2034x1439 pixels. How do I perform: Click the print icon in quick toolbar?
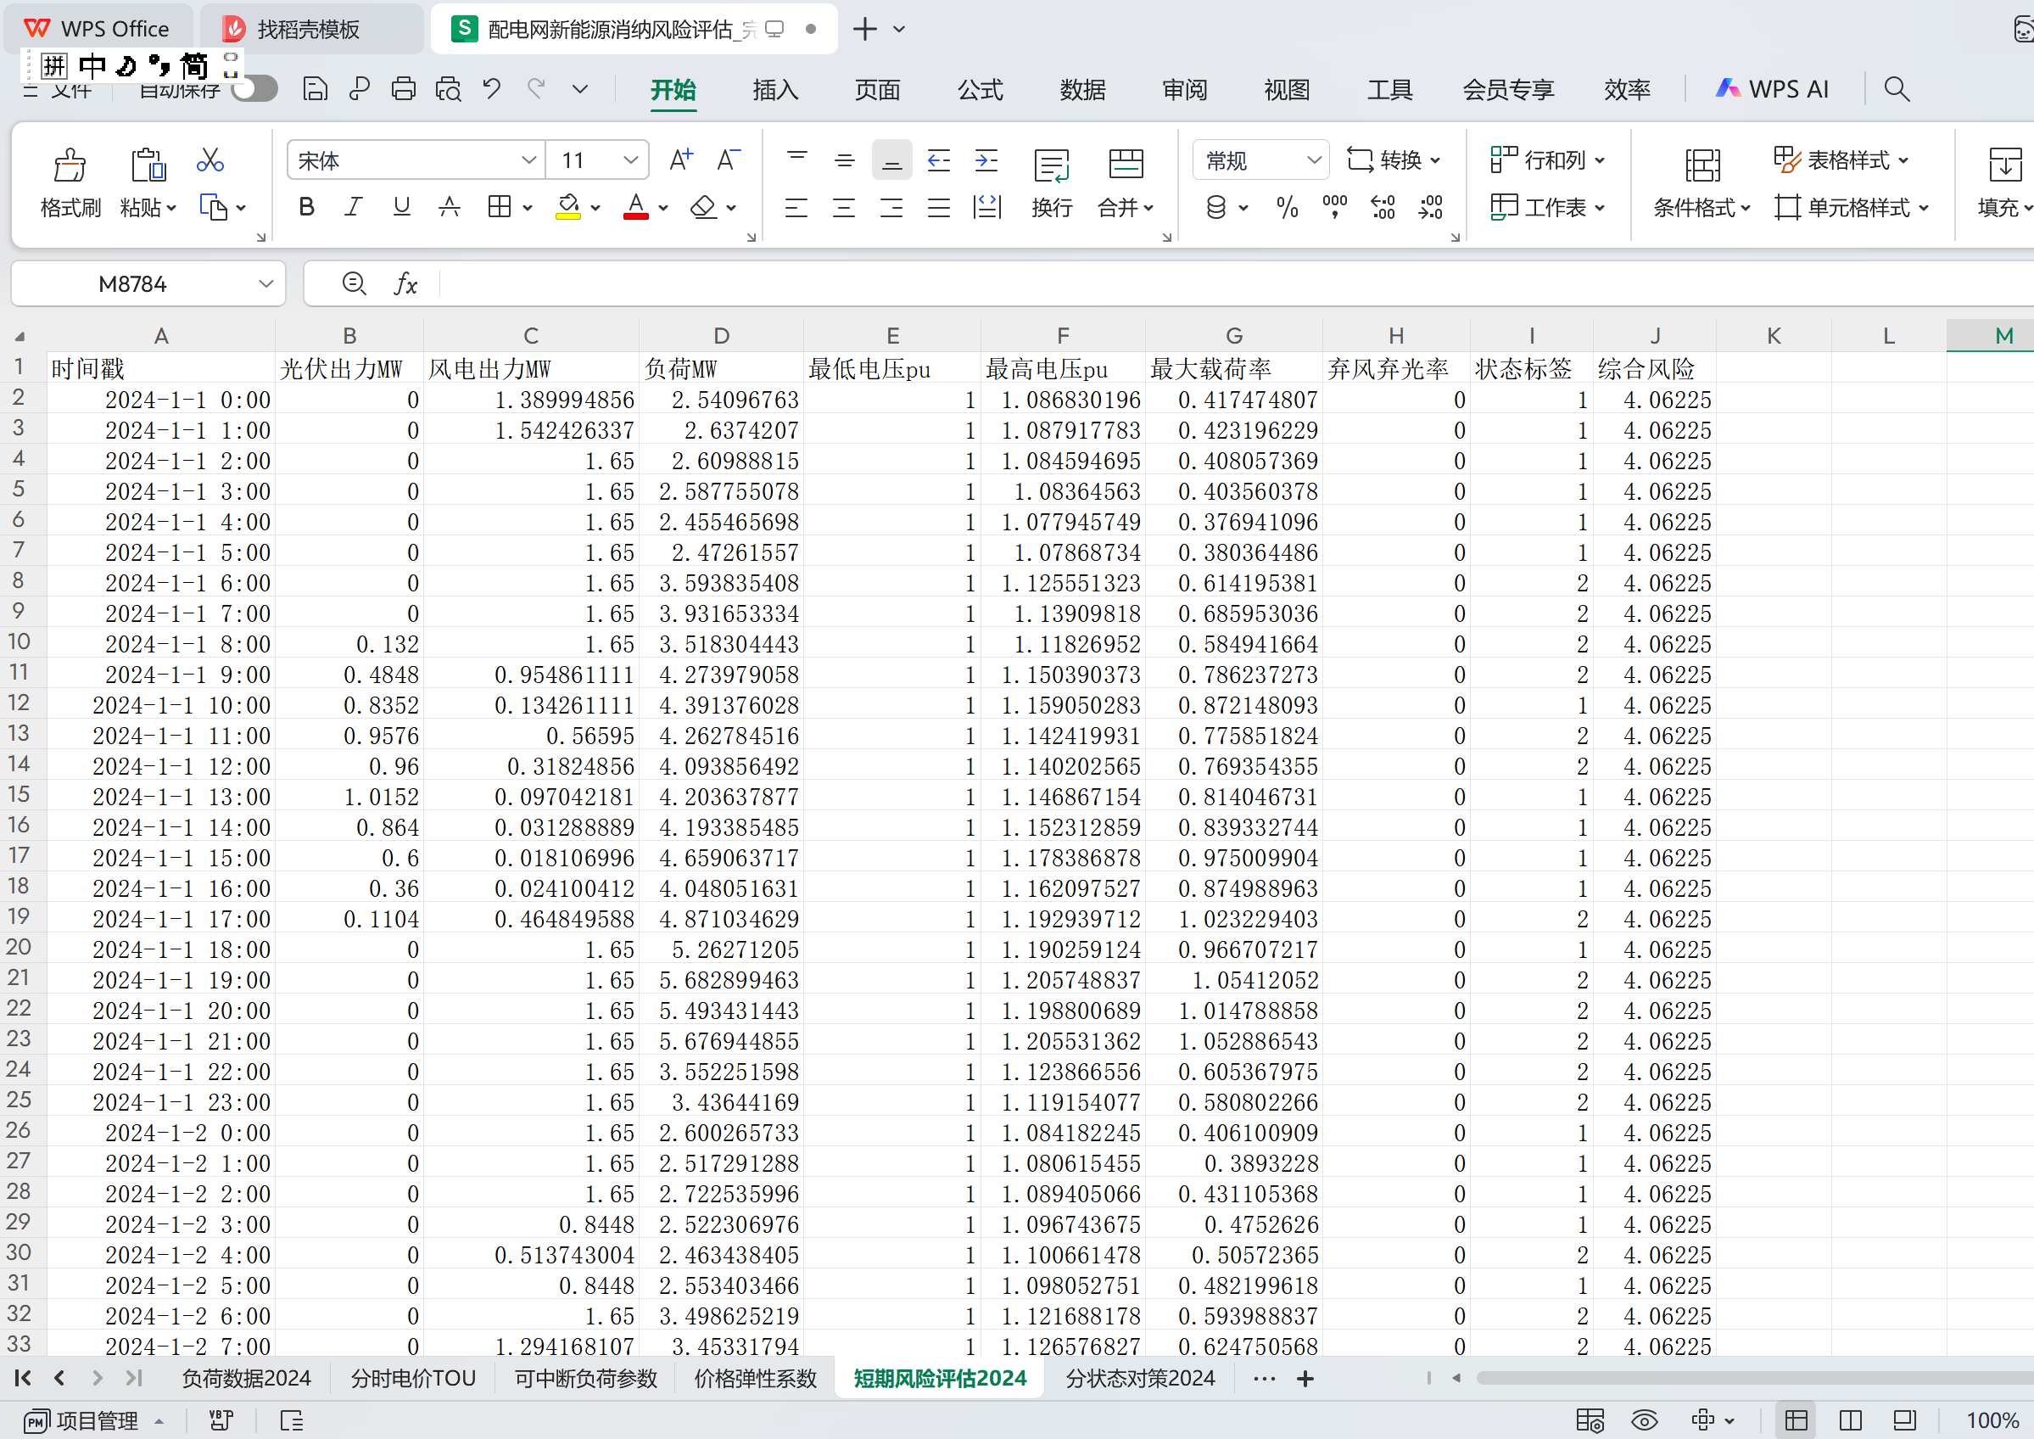404,88
